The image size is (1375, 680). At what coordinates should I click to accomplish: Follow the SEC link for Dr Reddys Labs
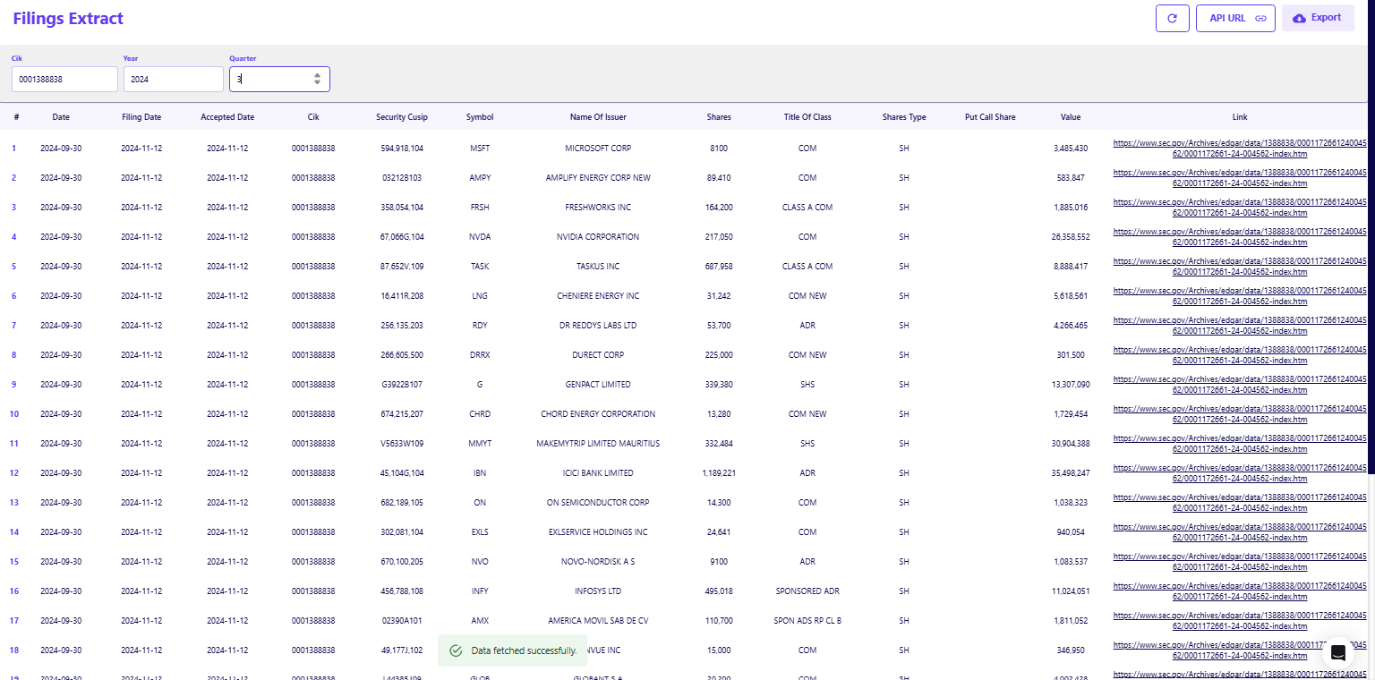(1240, 325)
